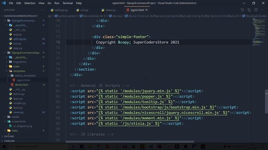The height and width of the screenshot is (150, 268).
Task: Switch to the urls.py tab
Action: [x=82, y=10]
